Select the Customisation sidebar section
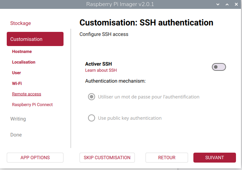 (x=35, y=39)
